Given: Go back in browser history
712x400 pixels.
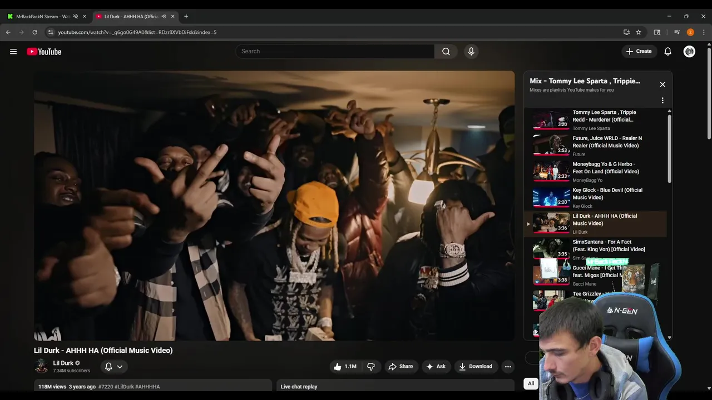Looking at the screenshot, I should click(8, 32).
